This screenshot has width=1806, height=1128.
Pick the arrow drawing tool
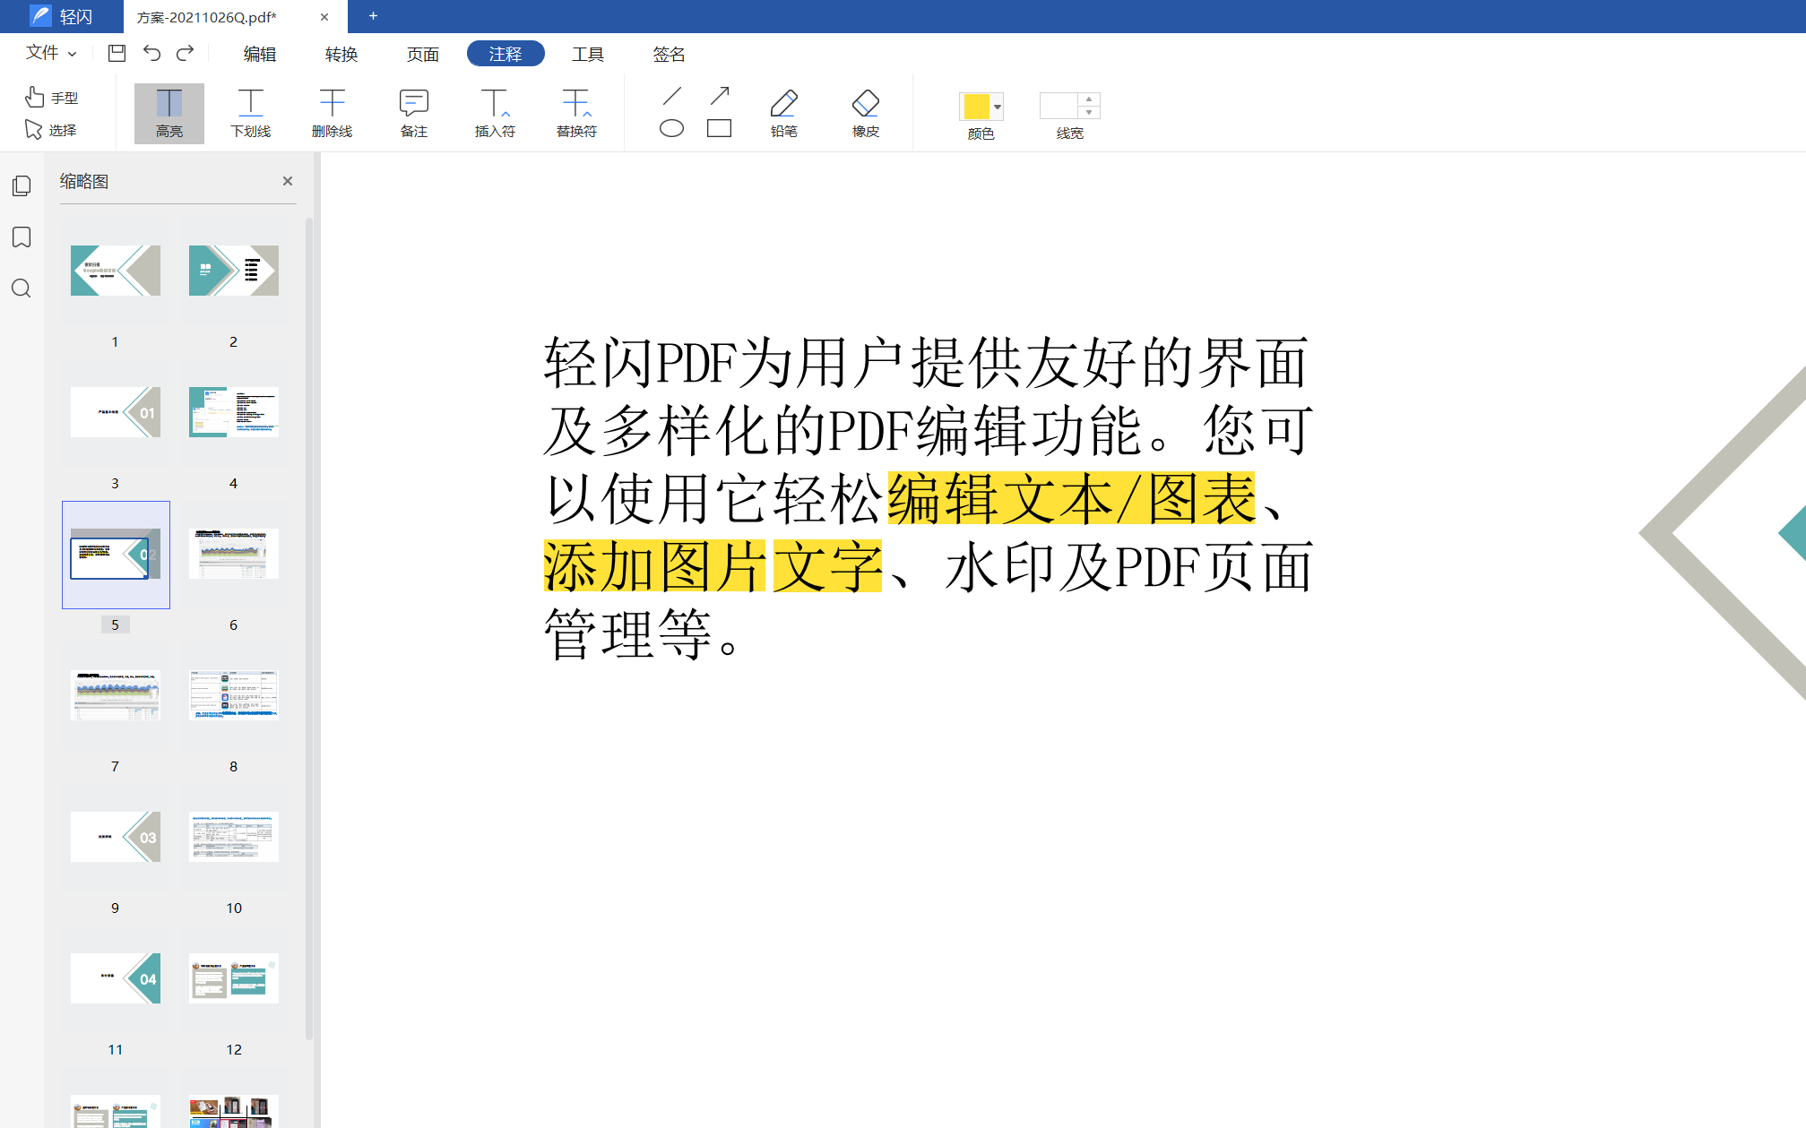[x=719, y=95]
